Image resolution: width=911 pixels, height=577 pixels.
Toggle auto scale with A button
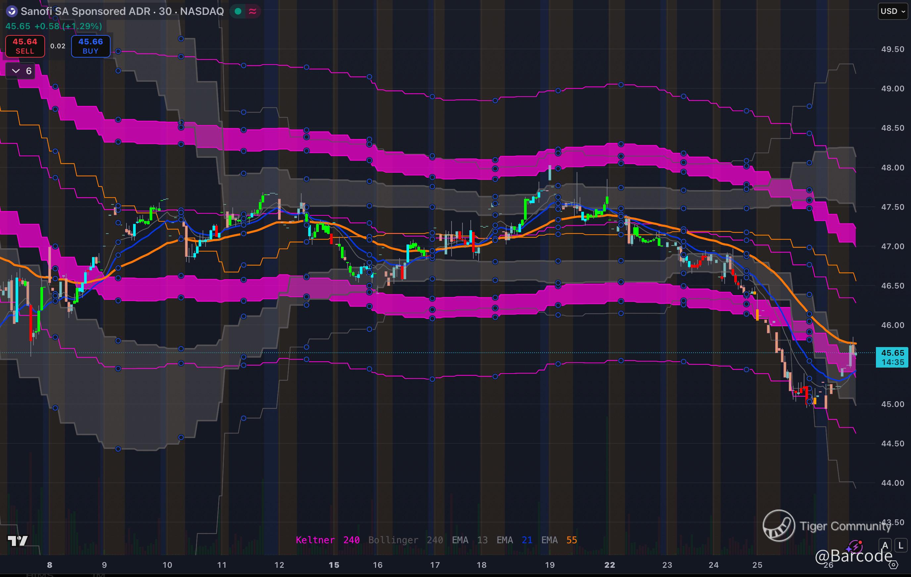[885, 545]
